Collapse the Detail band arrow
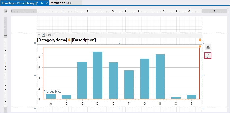 tap(39, 35)
